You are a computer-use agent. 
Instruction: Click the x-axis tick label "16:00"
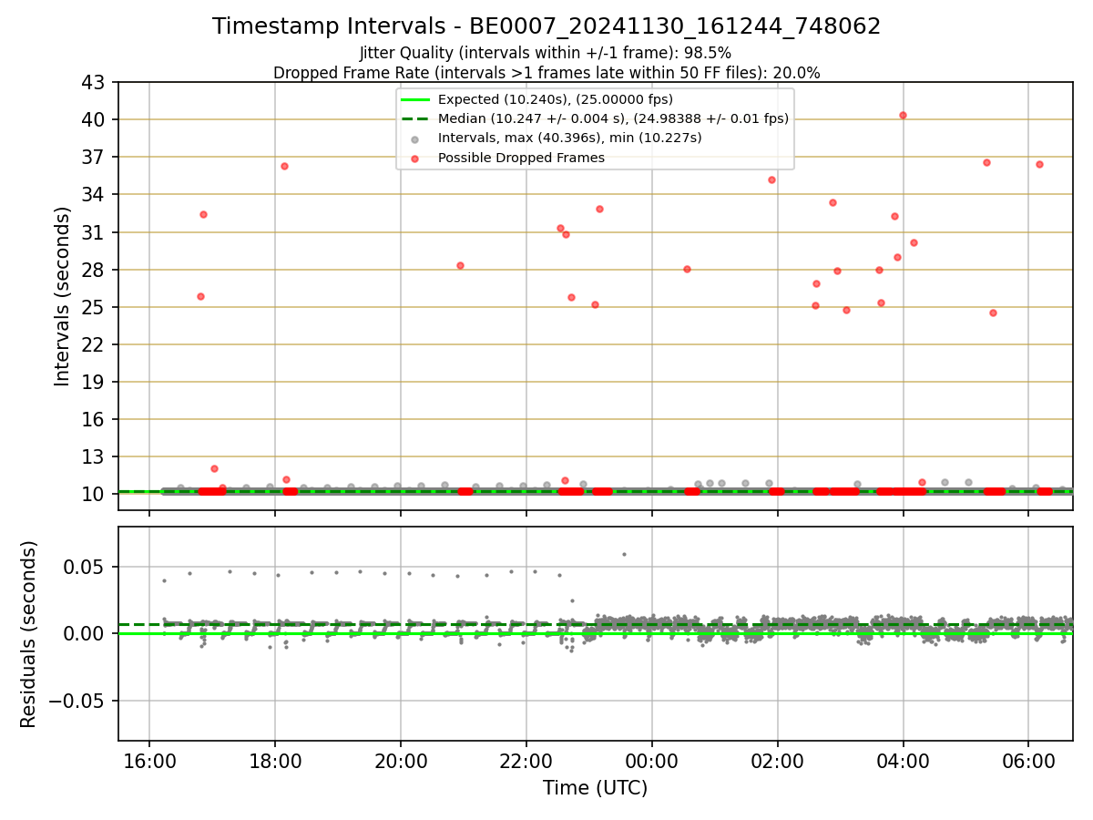[149, 760]
